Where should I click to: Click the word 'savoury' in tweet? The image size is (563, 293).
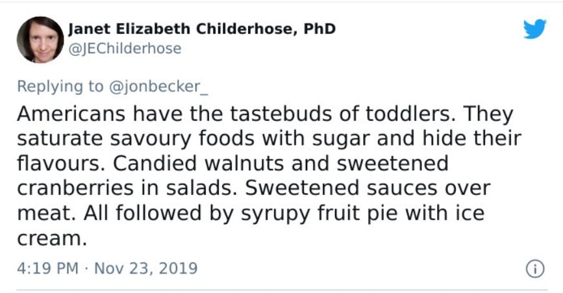pyautogui.click(x=151, y=139)
